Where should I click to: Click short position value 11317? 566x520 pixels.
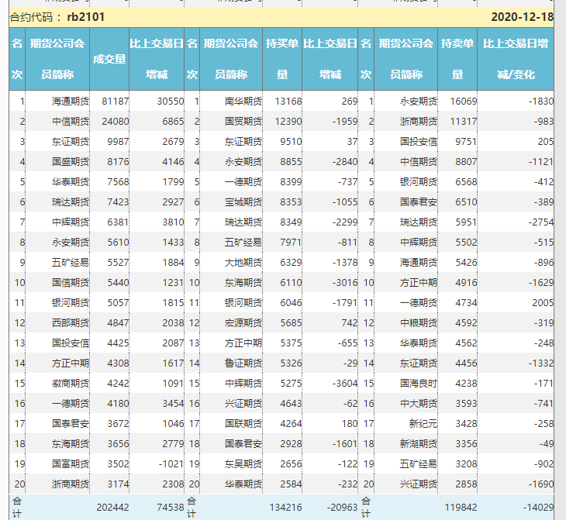464,122
